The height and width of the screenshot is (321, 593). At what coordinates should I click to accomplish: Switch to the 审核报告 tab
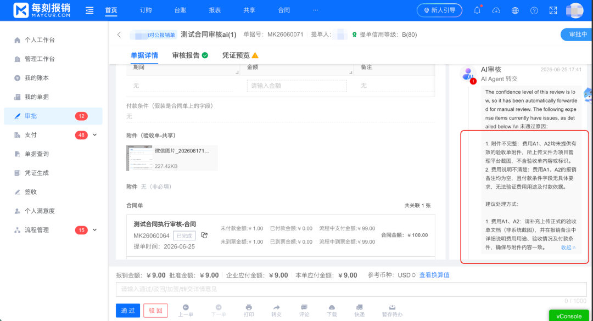click(186, 55)
